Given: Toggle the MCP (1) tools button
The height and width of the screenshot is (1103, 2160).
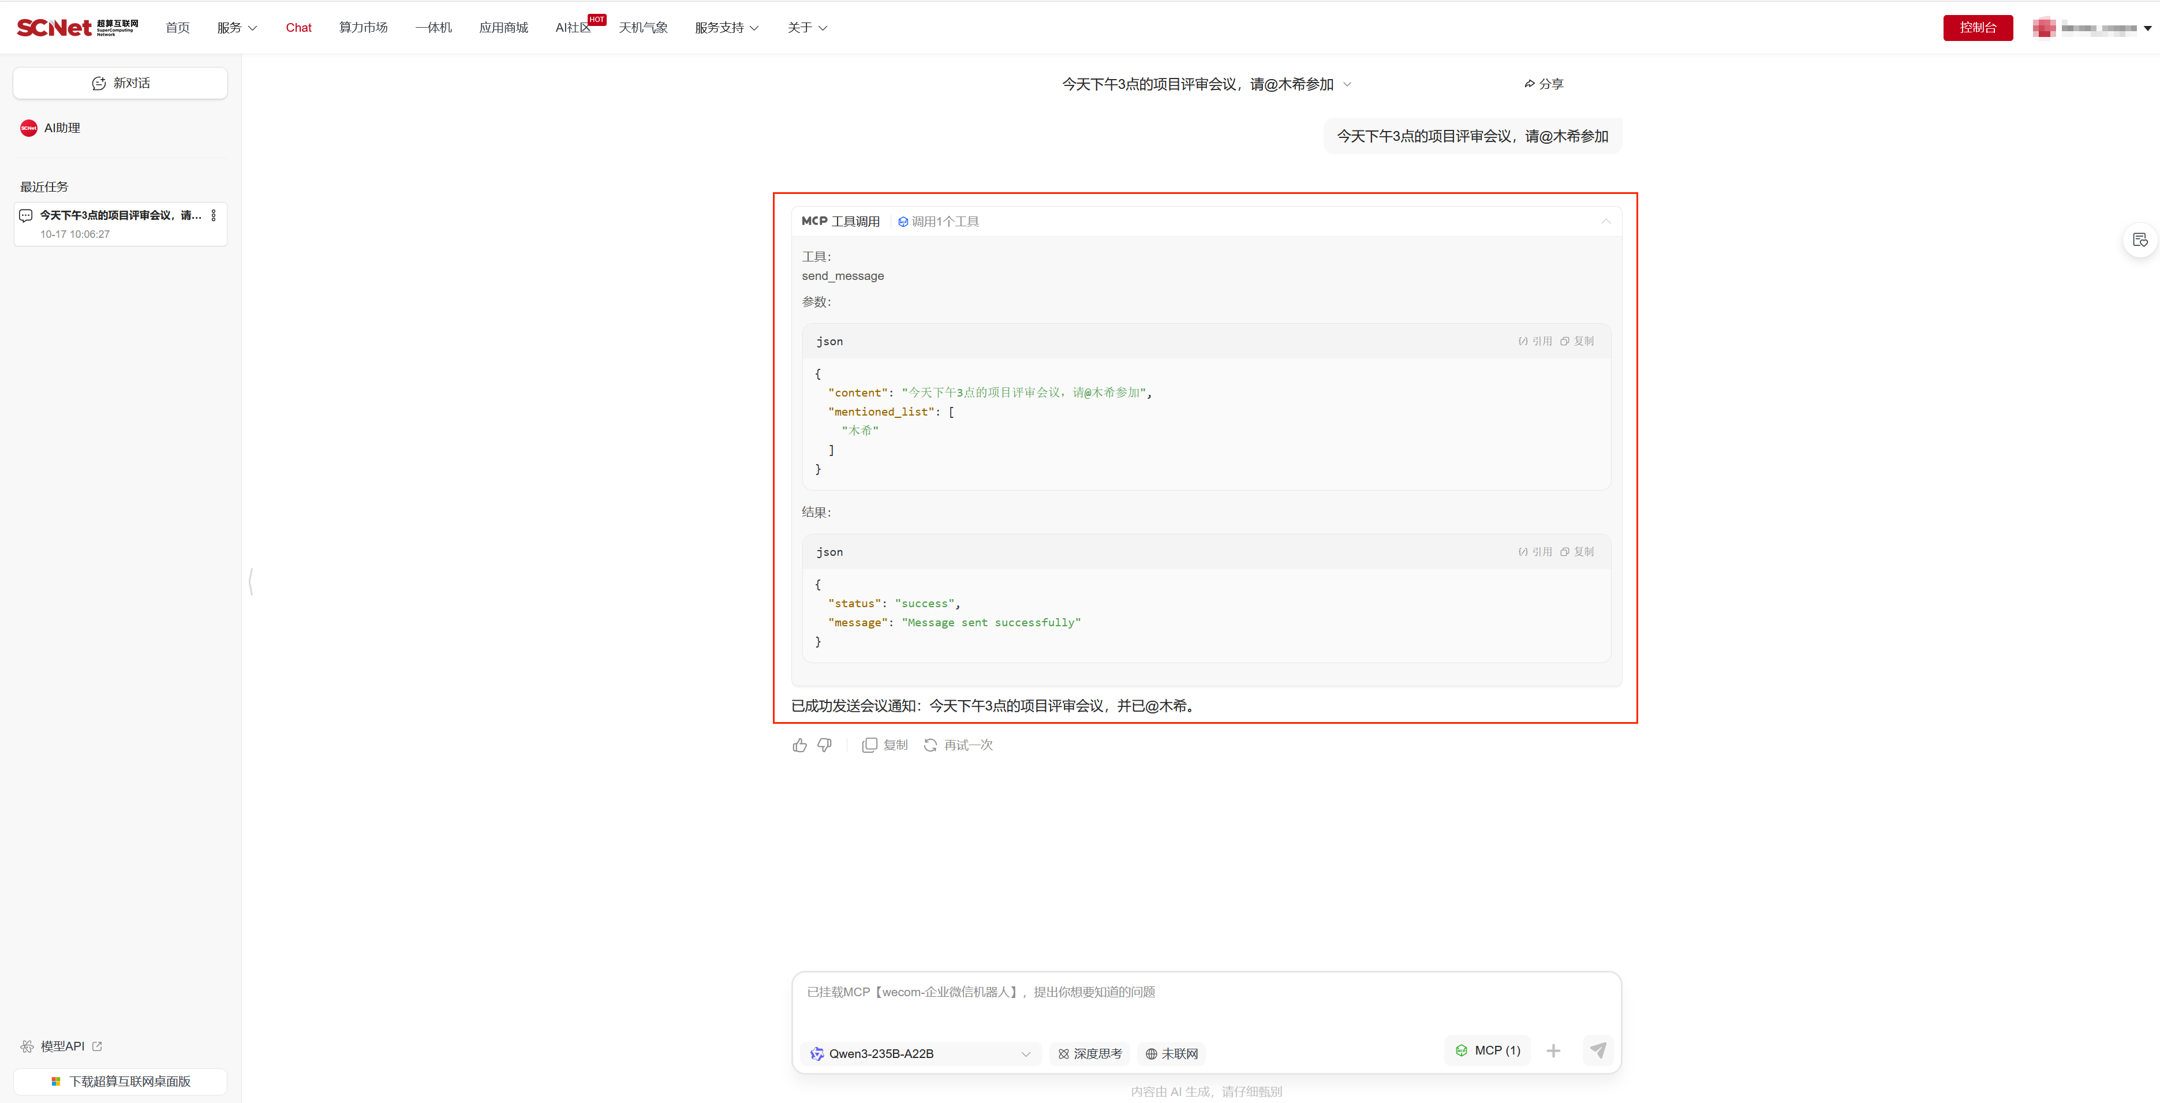Looking at the screenshot, I should 1488,1050.
